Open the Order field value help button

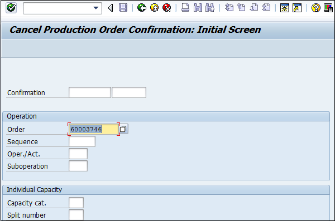point(123,129)
